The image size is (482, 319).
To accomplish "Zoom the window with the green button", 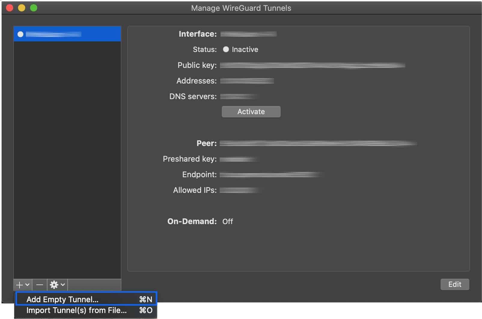I will [x=34, y=8].
